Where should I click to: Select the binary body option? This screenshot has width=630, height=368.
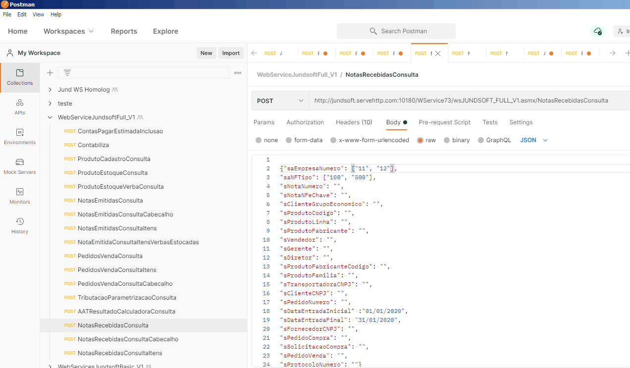tap(447, 140)
